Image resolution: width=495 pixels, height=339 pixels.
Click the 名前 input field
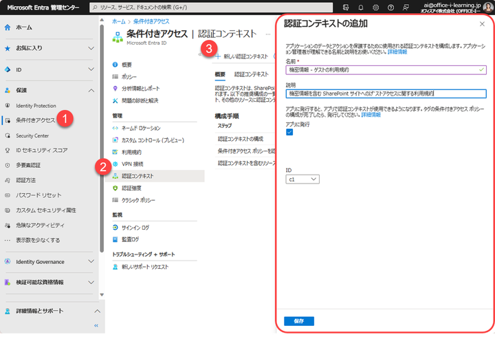tap(386, 69)
